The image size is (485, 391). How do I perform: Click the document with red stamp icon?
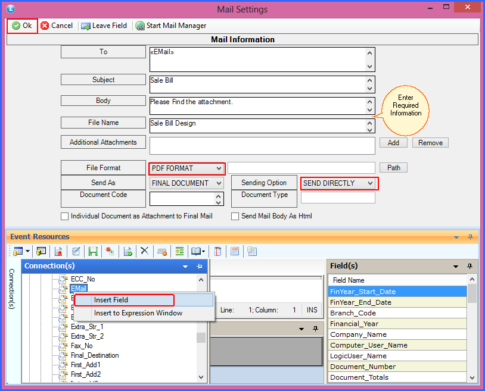click(58, 251)
